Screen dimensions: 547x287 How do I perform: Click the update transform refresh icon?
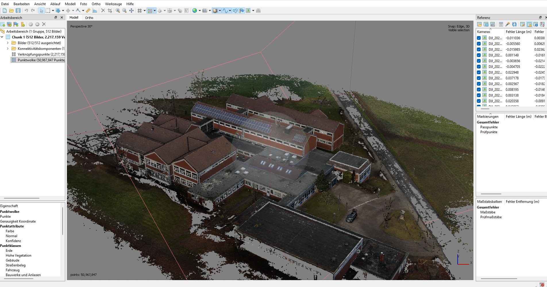(514, 24)
